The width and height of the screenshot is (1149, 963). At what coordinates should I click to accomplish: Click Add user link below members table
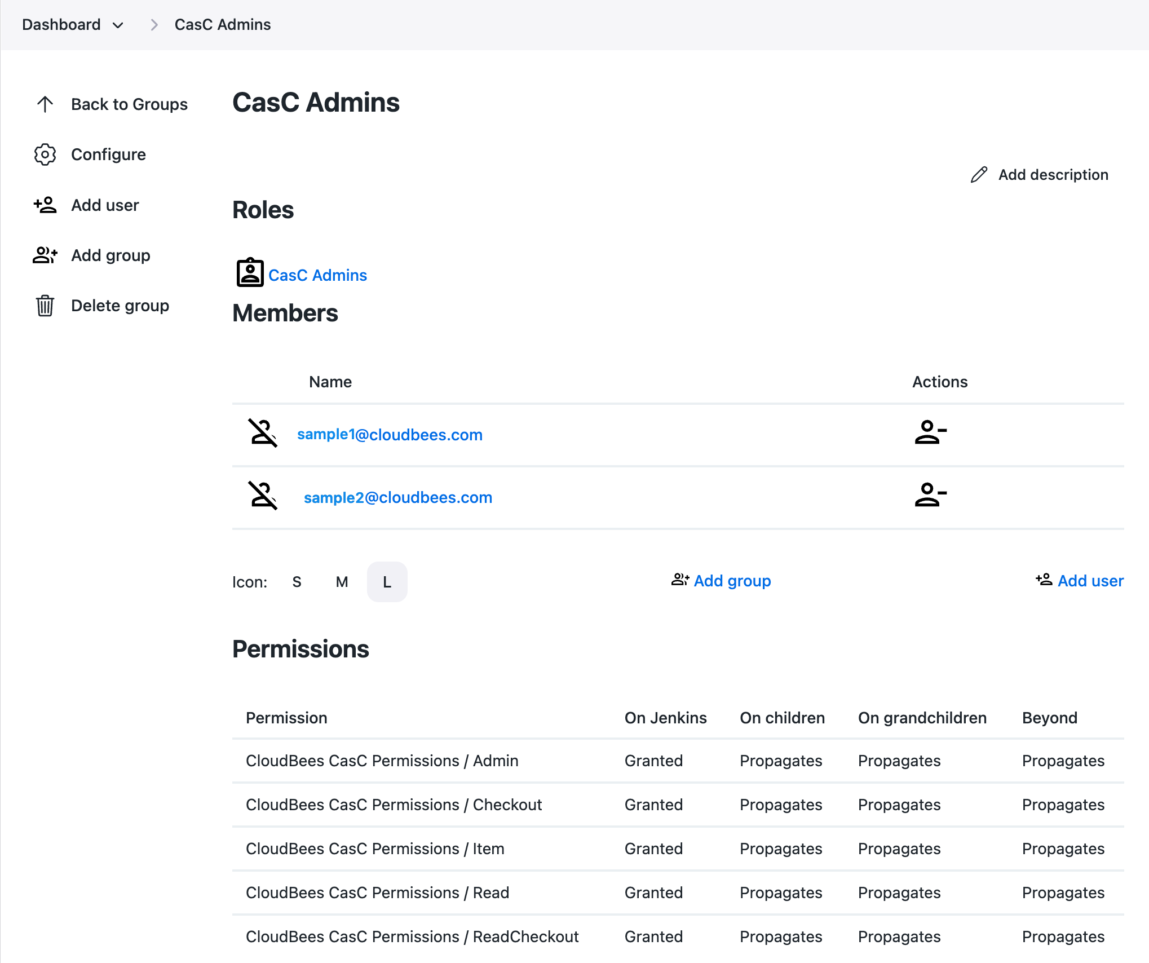[x=1090, y=581]
